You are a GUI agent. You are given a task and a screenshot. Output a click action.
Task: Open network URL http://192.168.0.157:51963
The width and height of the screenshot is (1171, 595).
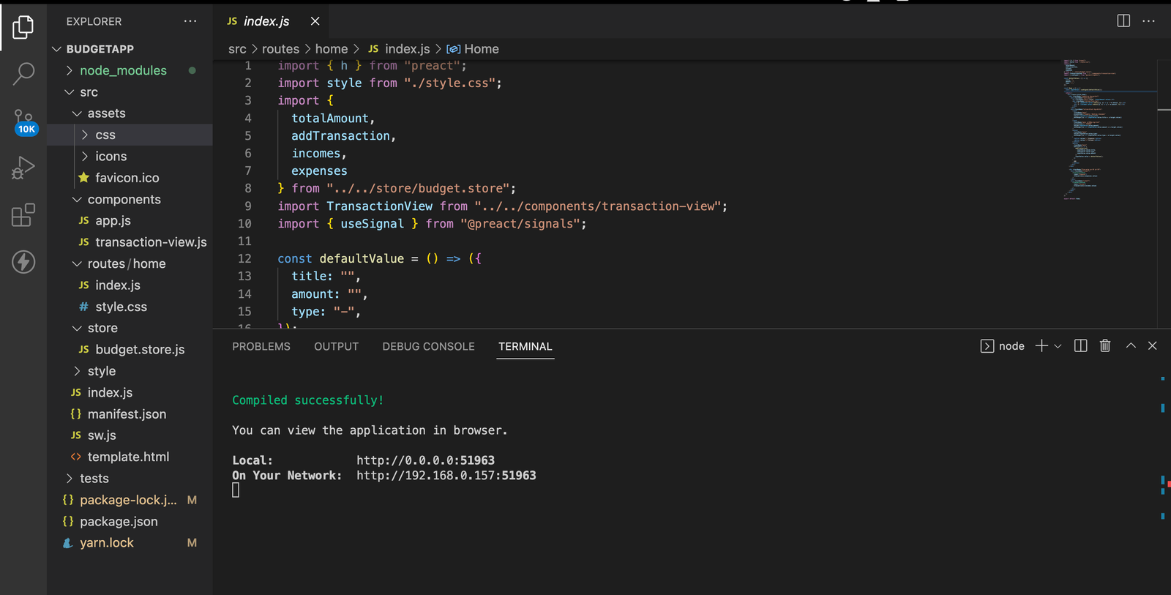(x=446, y=476)
